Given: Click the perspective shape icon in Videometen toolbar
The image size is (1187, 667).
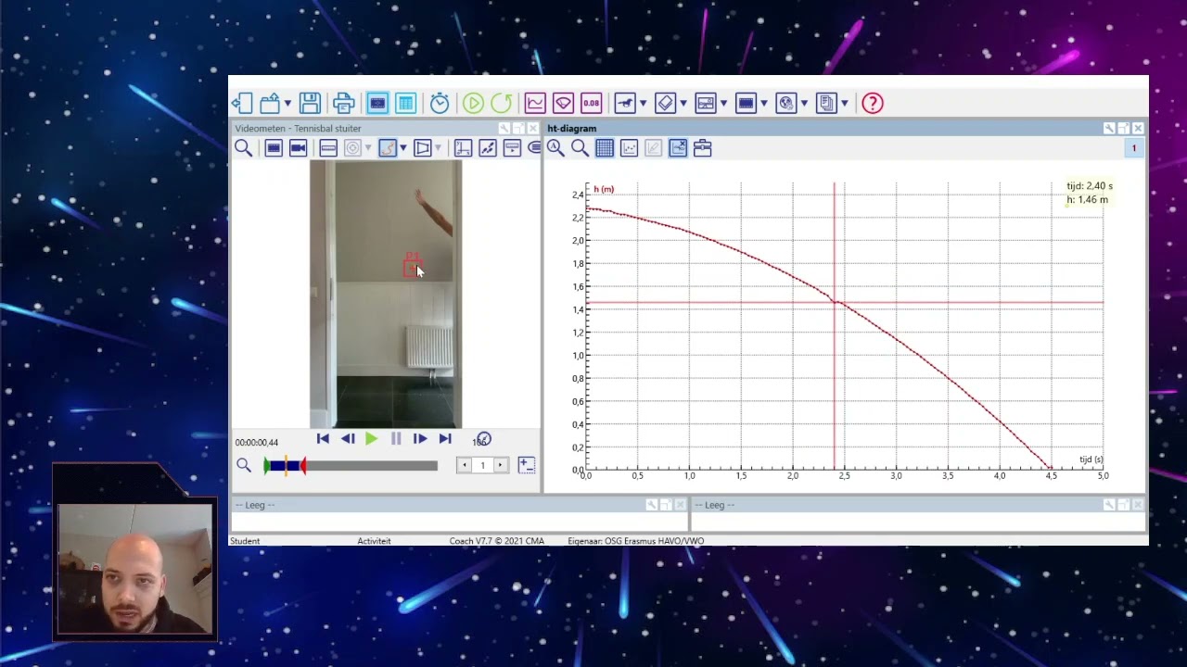Looking at the screenshot, I should (x=423, y=148).
